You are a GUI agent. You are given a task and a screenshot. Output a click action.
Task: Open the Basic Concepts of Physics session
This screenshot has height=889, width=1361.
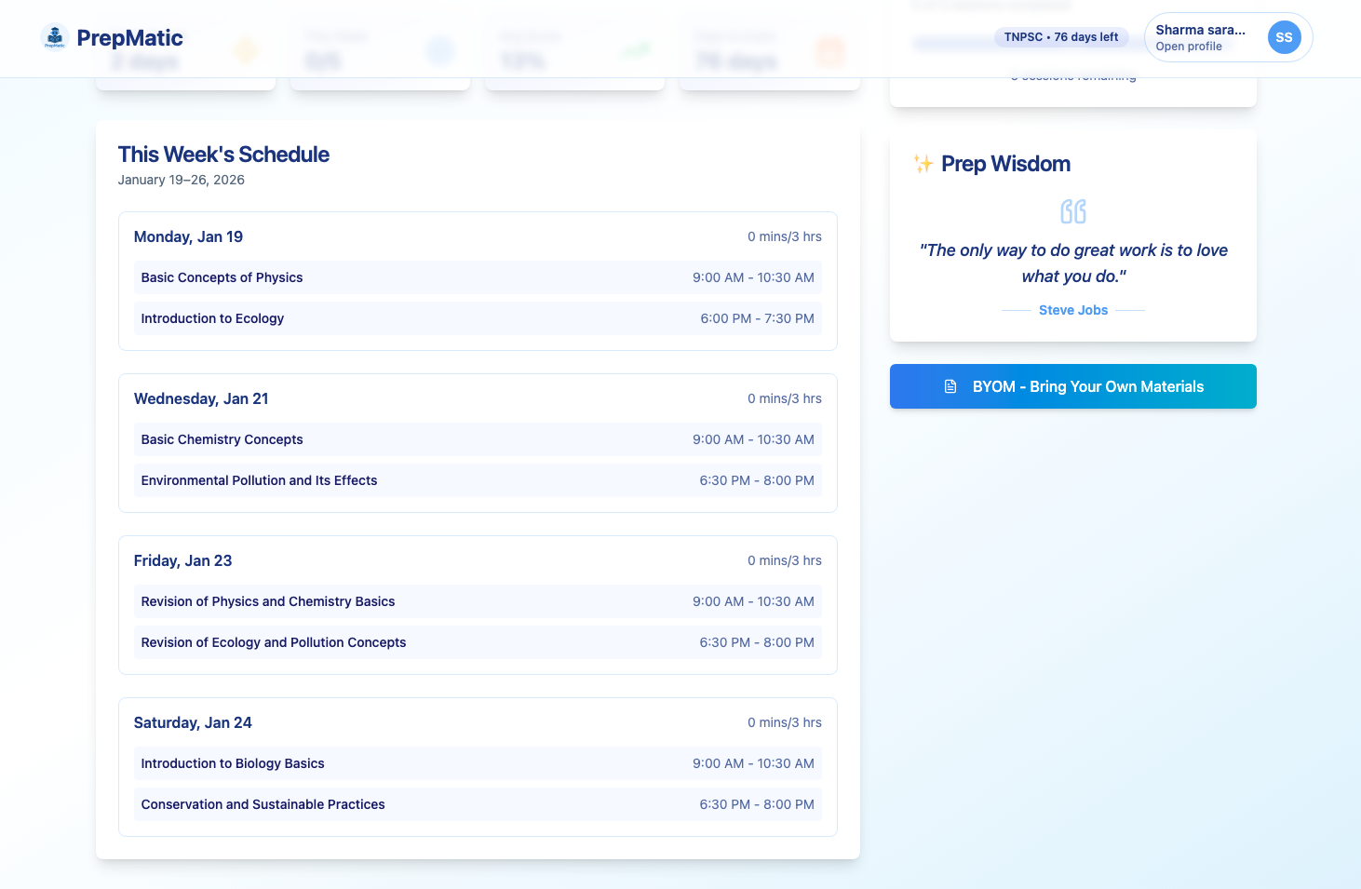point(478,276)
